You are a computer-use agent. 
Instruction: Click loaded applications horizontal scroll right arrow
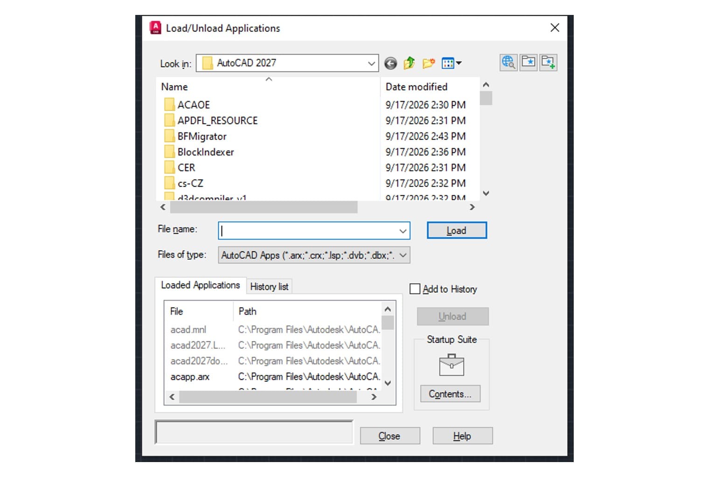point(374,397)
